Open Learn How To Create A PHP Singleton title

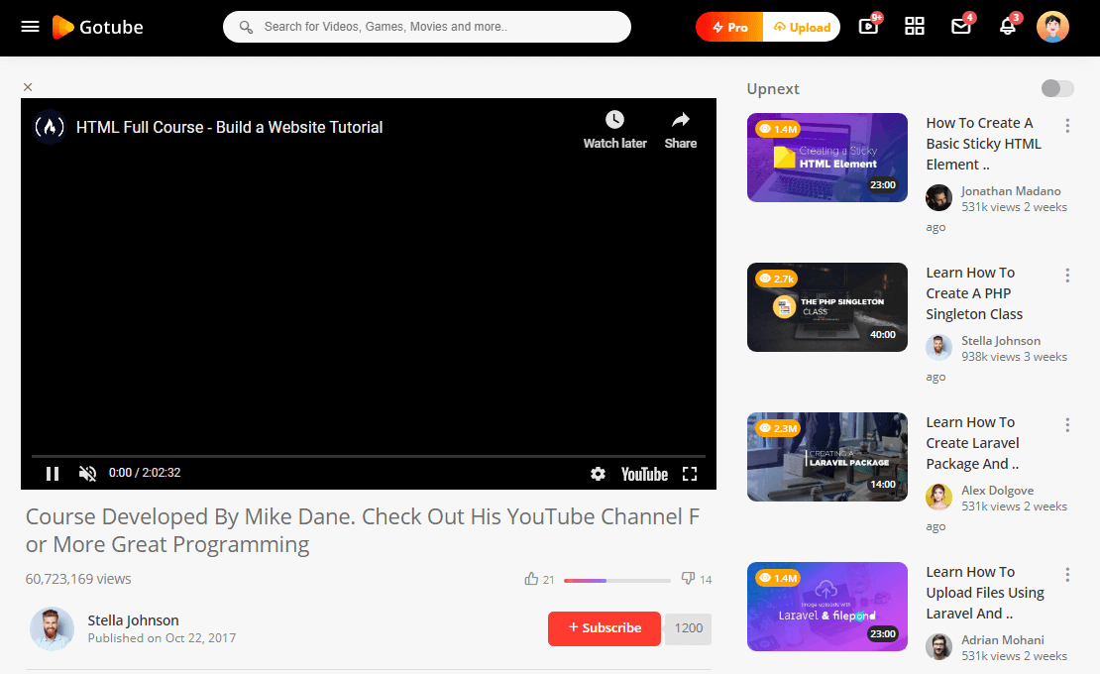974,293
